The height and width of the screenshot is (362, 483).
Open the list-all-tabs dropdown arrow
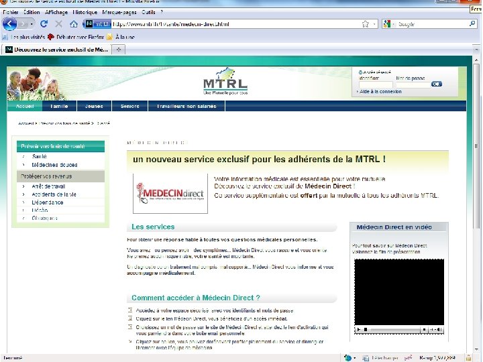476,49
